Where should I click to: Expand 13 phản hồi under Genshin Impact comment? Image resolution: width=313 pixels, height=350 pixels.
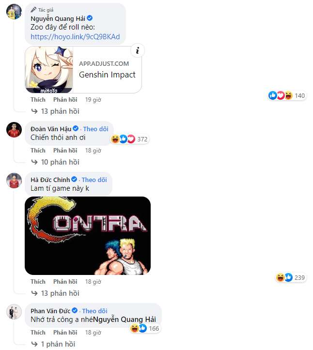tap(55, 111)
